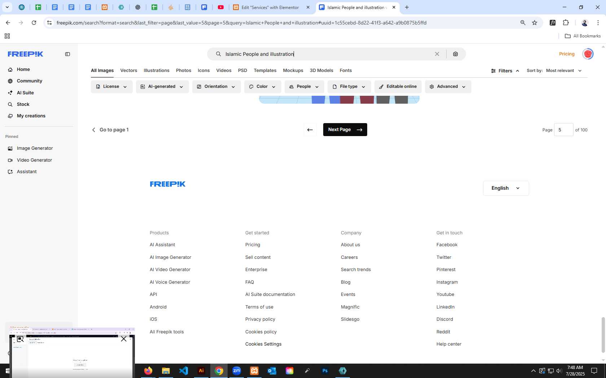This screenshot has height=378, width=606.
Task: Open Adobe Illustrator from the taskbar
Action: tap(201, 371)
